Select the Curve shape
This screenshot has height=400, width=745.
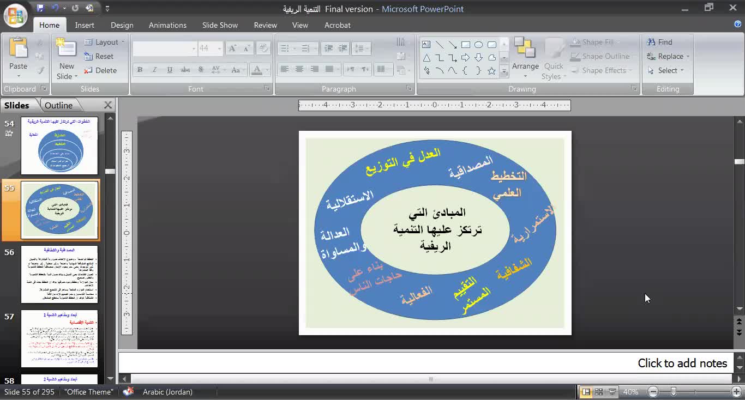(x=453, y=71)
